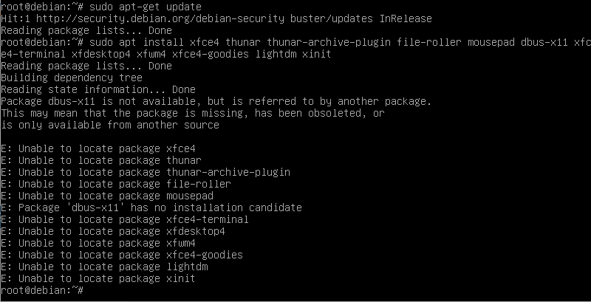The height and width of the screenshot is (302, 591).
Task: Click the 'no installation candidate' error line
Action: (151, 207)
